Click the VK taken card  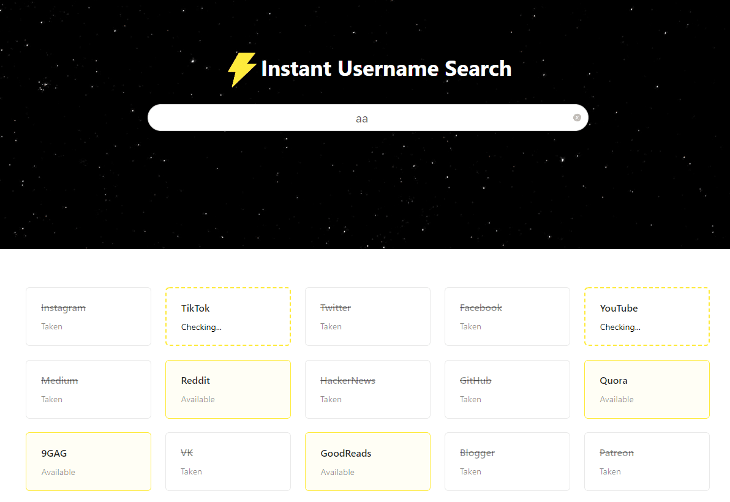(x=228, y=462)
